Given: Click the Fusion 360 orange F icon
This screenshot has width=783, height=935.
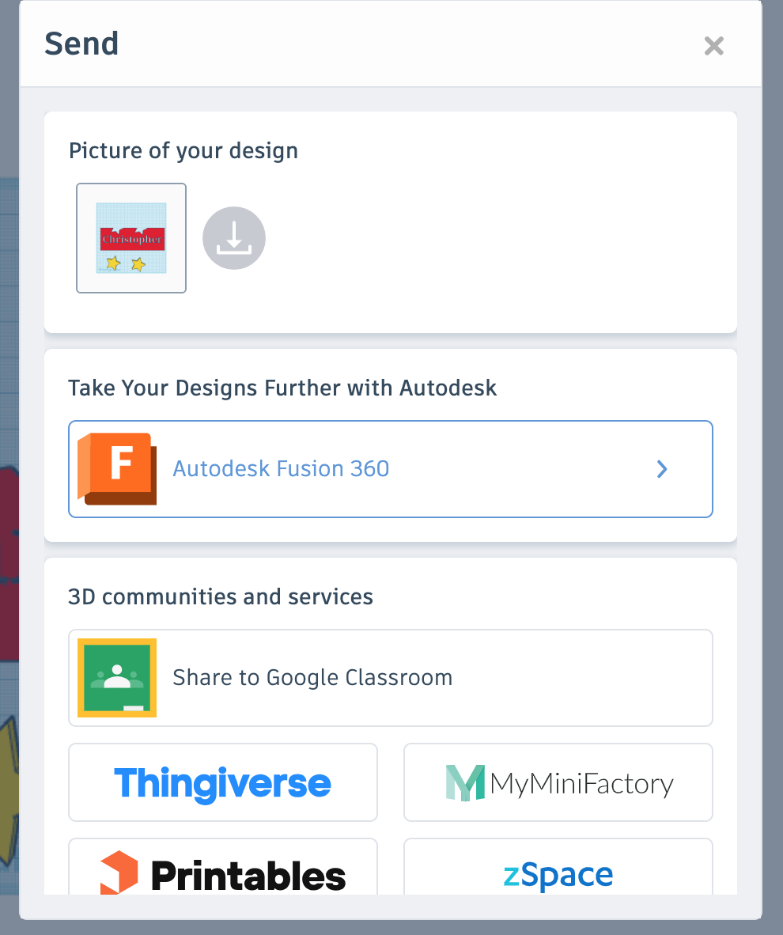Looking at the screenshot, I should pyautogui.click(x=118, y=469).
